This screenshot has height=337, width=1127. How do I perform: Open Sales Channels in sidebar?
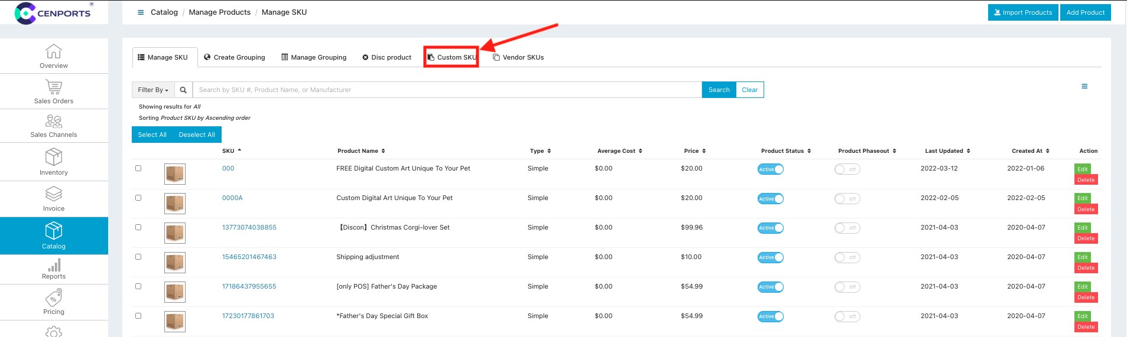(54, 122)
